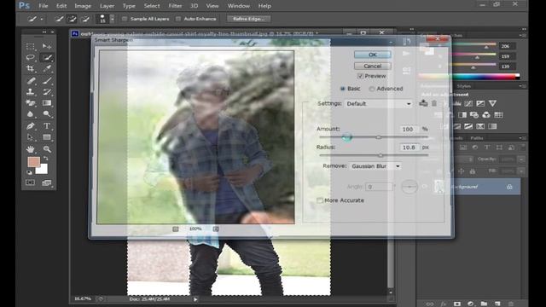
Task: Open the Image menu
Action: 83,6
